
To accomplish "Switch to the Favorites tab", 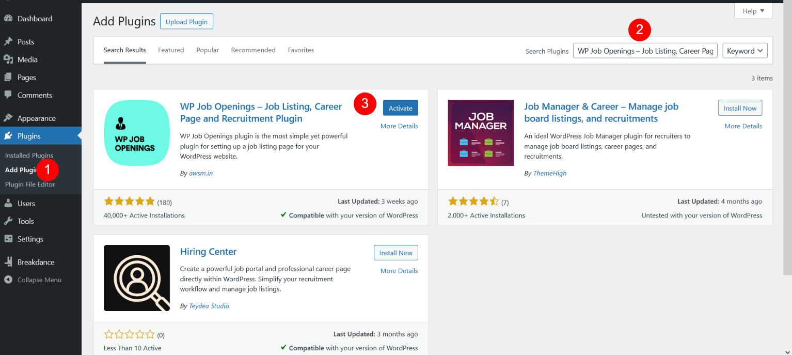I will click(x=301, y=50).
